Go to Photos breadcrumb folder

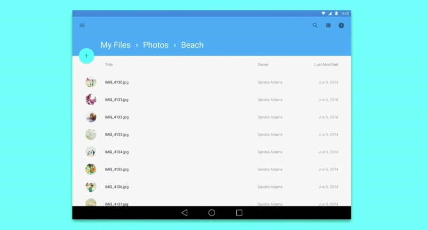(x=156, y=45)
